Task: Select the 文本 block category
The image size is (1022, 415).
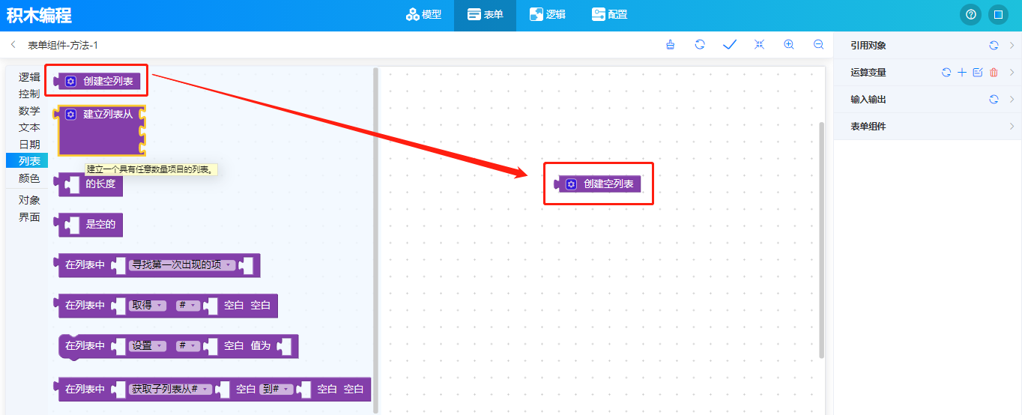Action: pyautogui.click(x=29, y=128)
